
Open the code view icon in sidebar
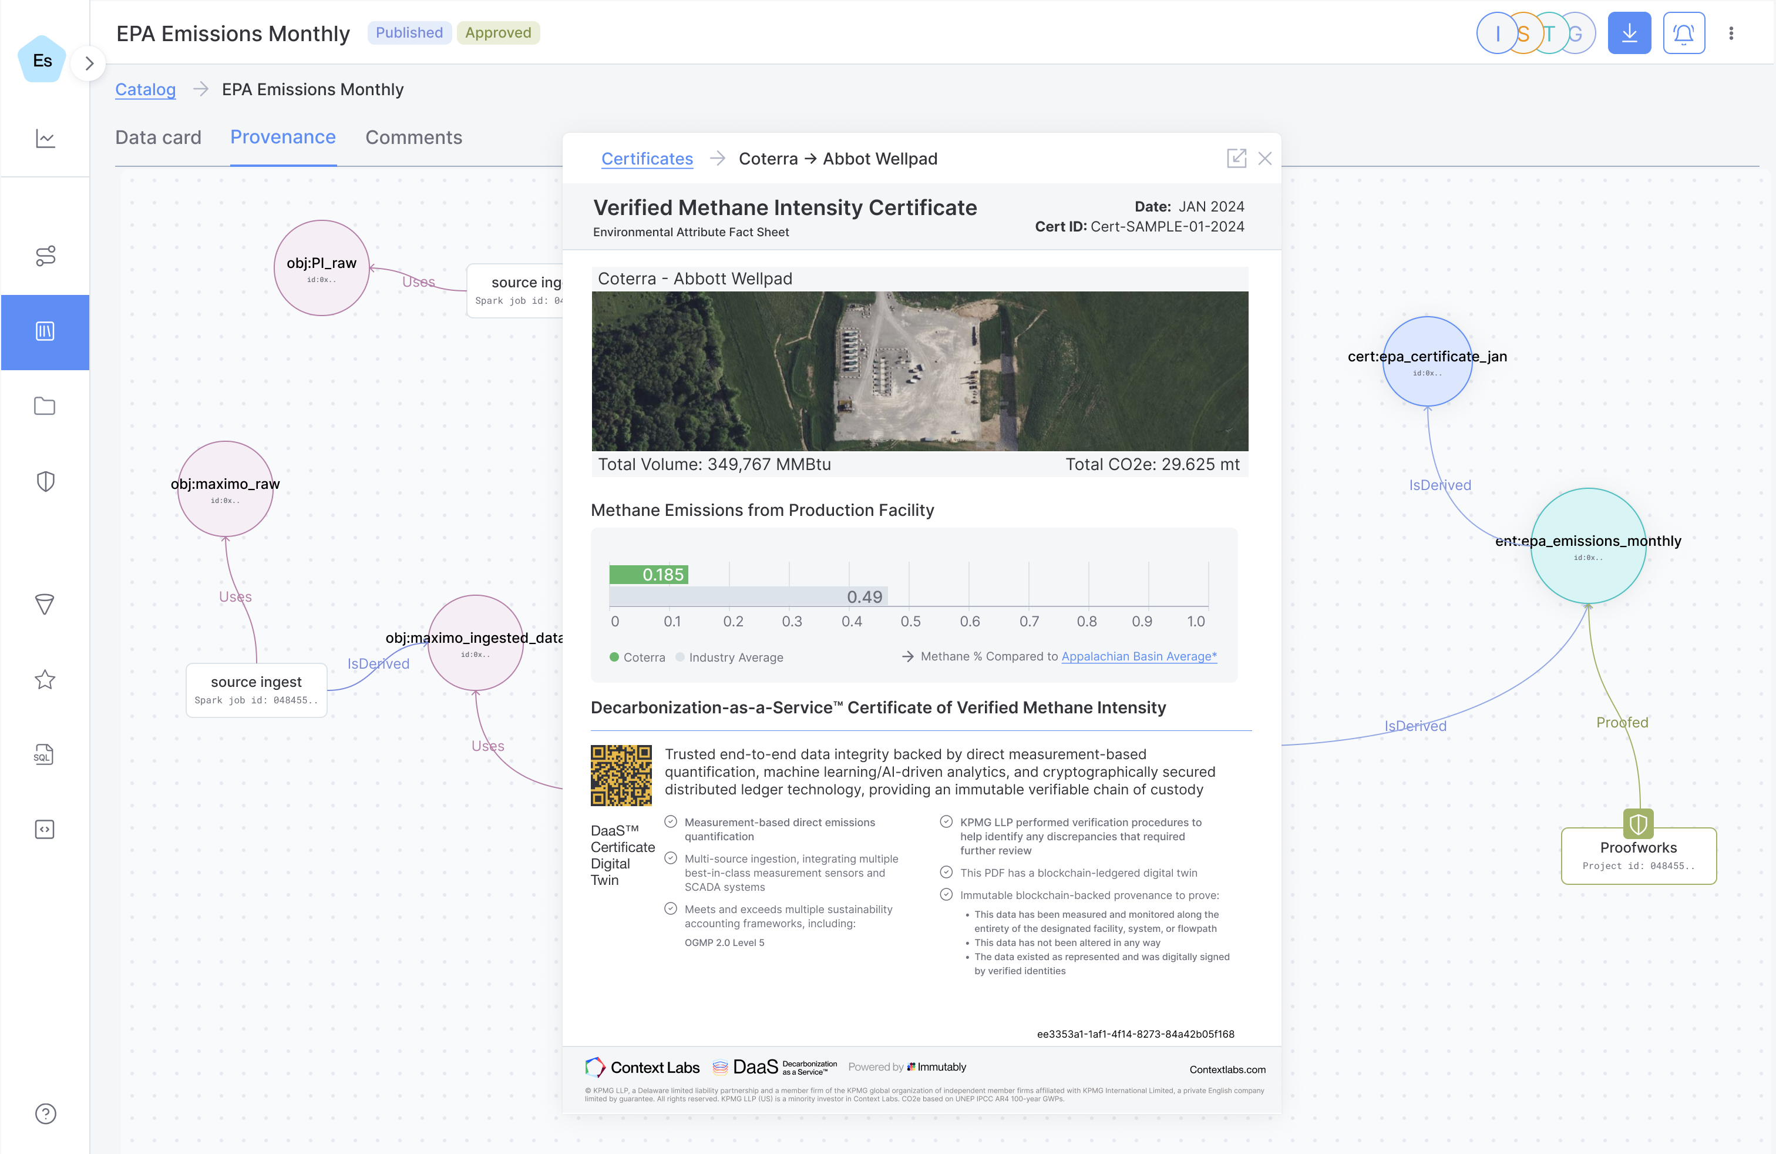[x=45, y=829]
